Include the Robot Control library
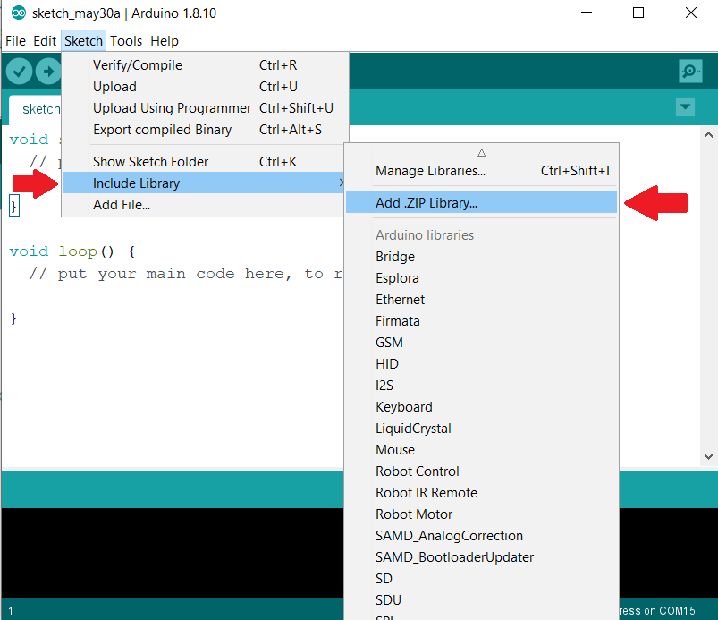Viewport: 718px width, 620px height. (x=481, y=471)
